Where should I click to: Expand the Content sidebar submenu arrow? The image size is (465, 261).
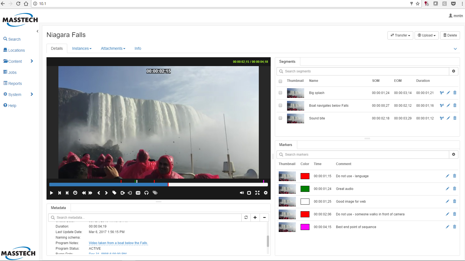[x=32, y=61]
